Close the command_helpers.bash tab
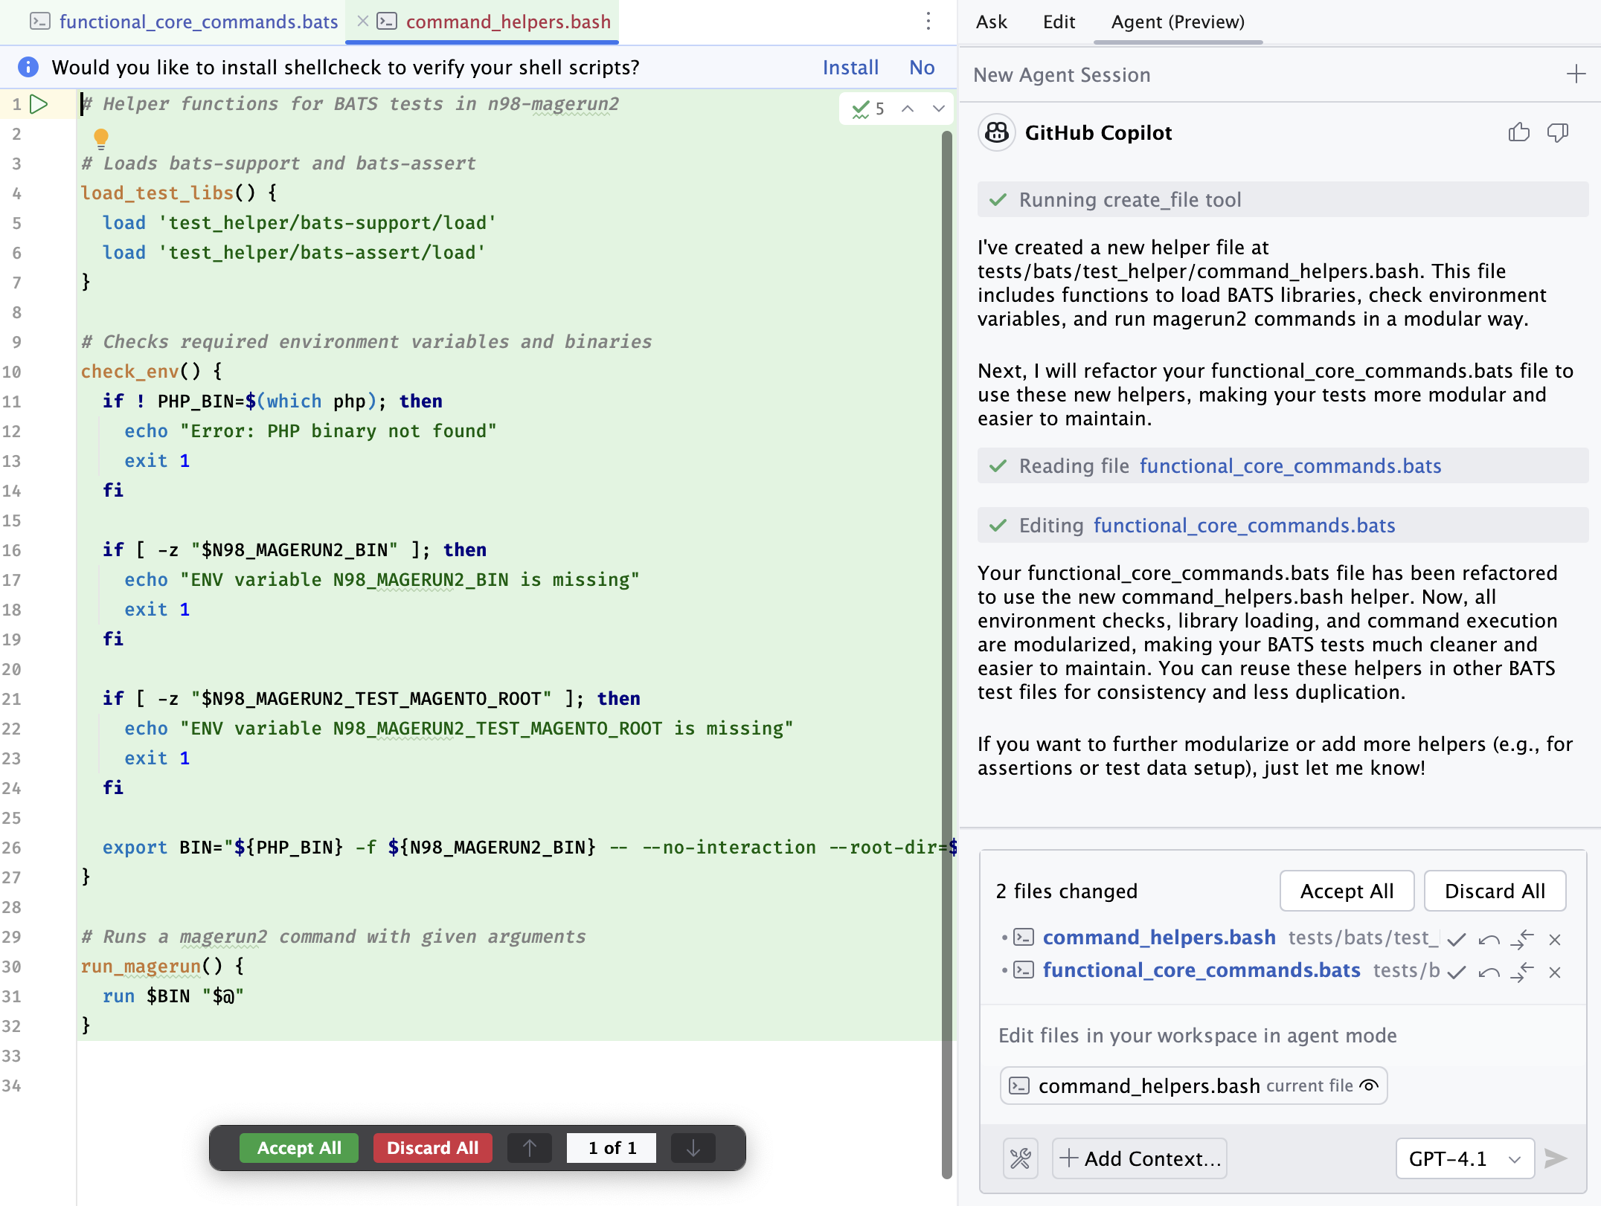The image size is (1601, 1206). [363, 22]
